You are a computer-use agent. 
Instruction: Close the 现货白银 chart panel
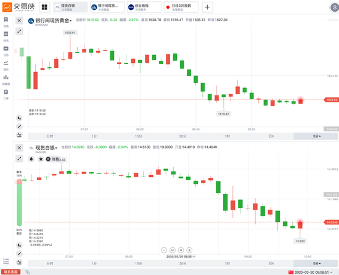(19, 147)
